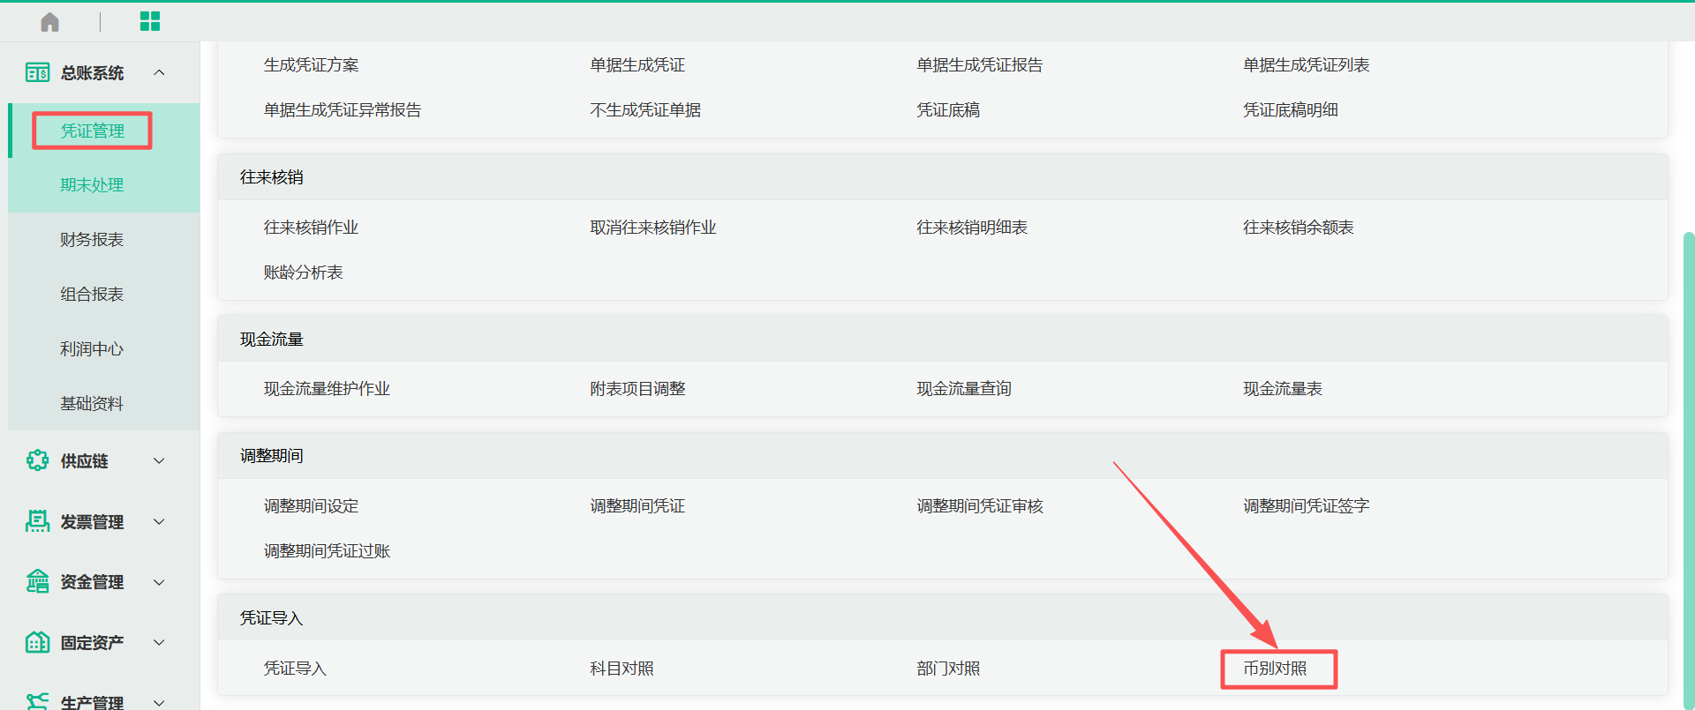Expand the 发票管理 chevron arrow
This screenshot has width=1695, height=710.
click(x=159, y=521)
